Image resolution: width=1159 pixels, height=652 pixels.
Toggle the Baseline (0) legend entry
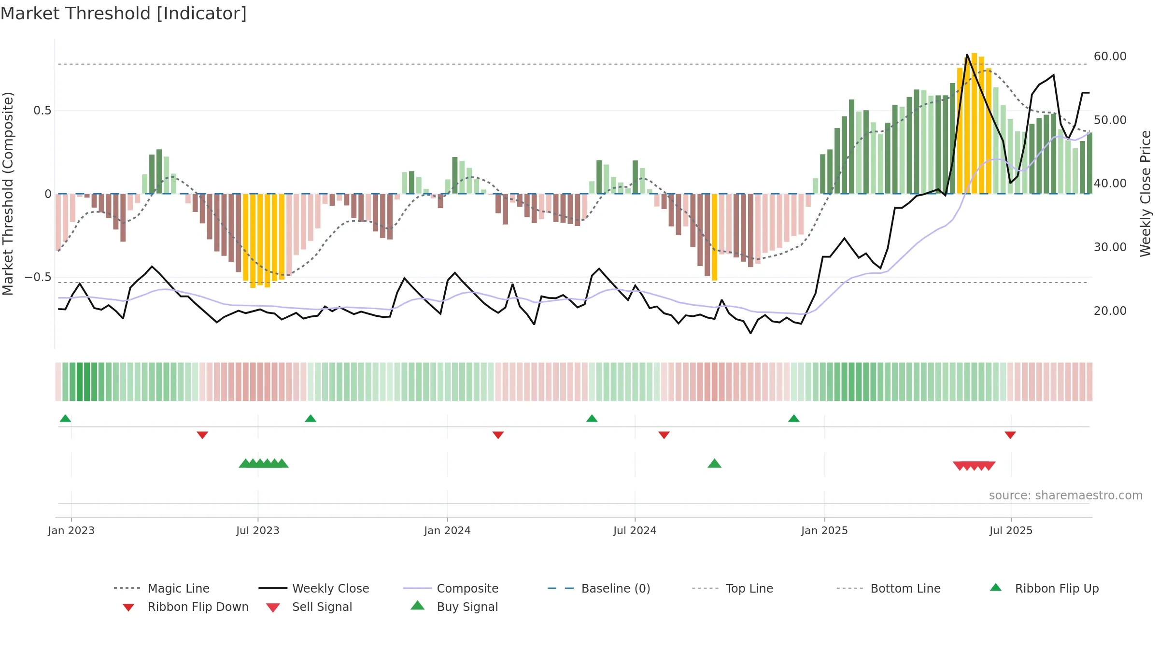[599, 588]
